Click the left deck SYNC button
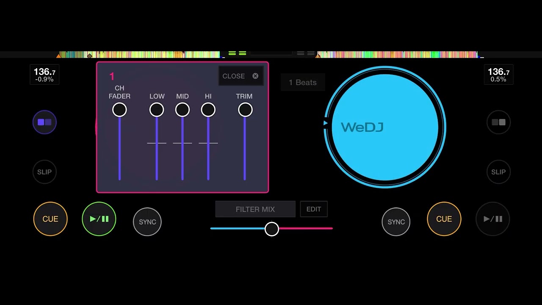Image resolution: width=542 pixels, height=305 pixels. click(147, 222)
